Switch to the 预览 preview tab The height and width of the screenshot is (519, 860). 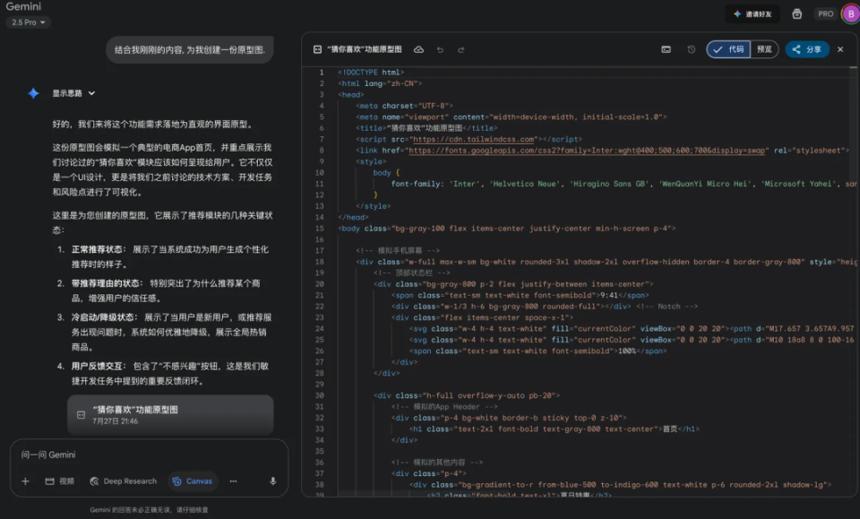[x=764, y=49]
